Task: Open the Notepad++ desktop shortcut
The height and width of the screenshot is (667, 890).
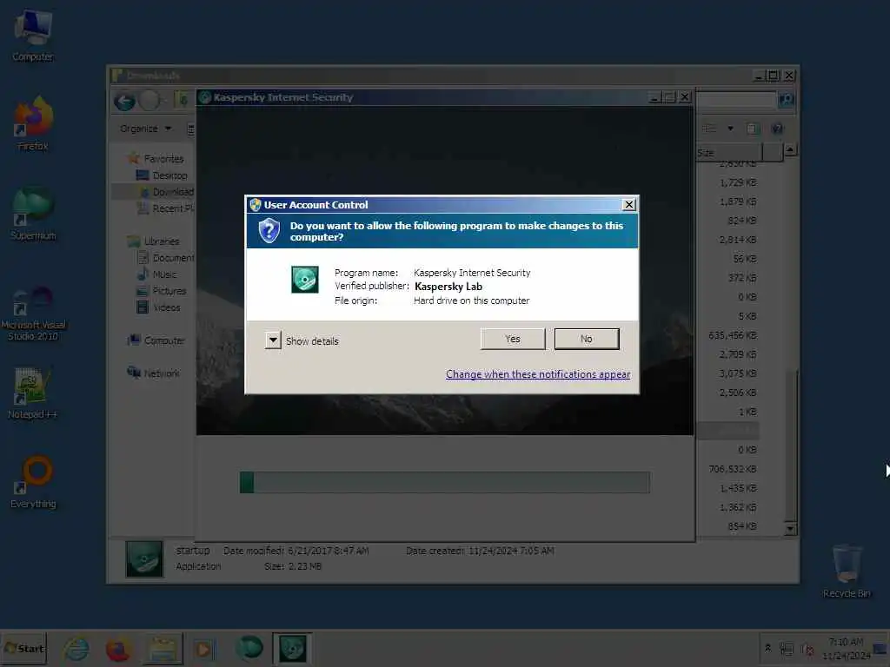Action: click(33, 393)
